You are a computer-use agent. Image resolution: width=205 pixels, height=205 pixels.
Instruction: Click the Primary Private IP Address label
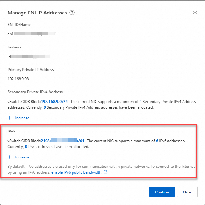[30, 70]
